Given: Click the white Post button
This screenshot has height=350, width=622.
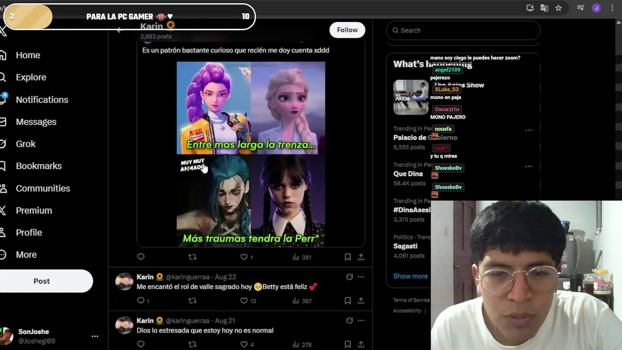Looking at the screenshot, I should (x=42, y=281).
